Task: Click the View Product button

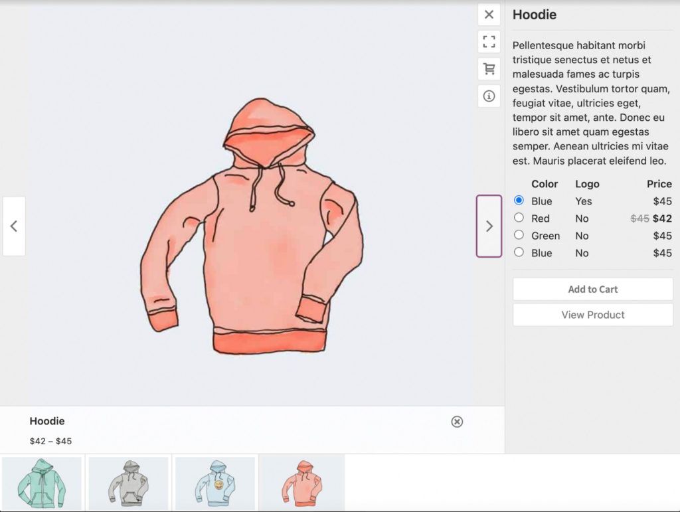Action: (593, 315)
